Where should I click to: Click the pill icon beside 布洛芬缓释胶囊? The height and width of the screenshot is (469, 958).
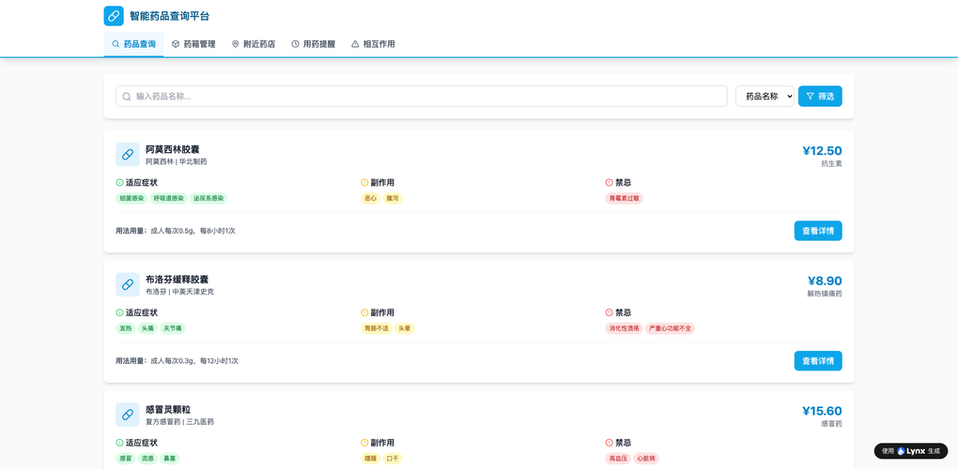point(128,285)
